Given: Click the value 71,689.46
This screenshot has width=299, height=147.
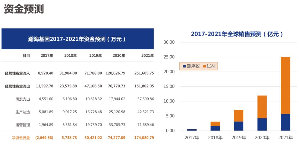Looking at the screenshot, I should (x=146, y=125).
